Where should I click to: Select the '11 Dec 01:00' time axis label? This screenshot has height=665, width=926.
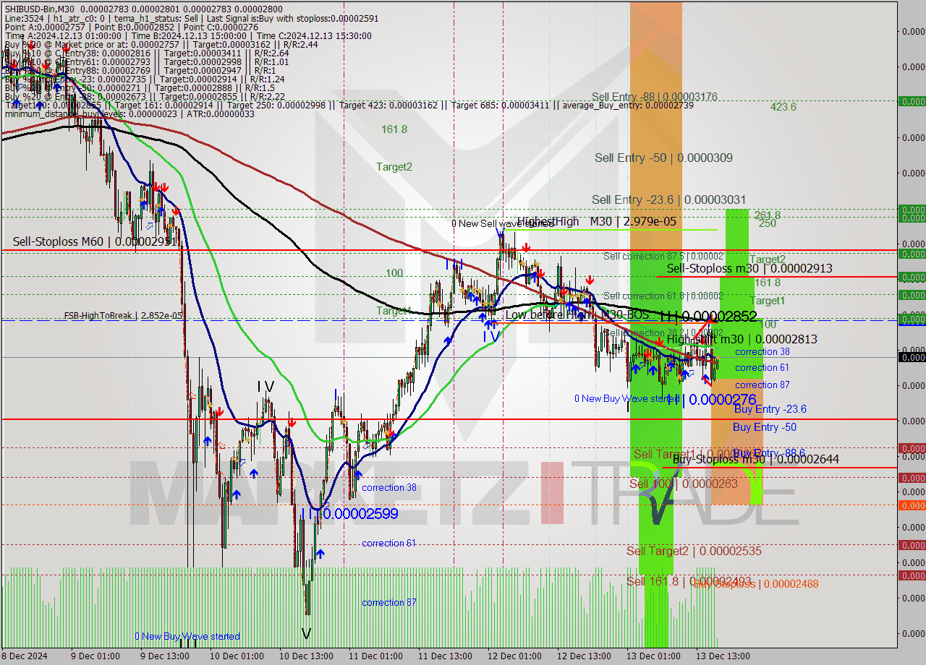point(375,656)
